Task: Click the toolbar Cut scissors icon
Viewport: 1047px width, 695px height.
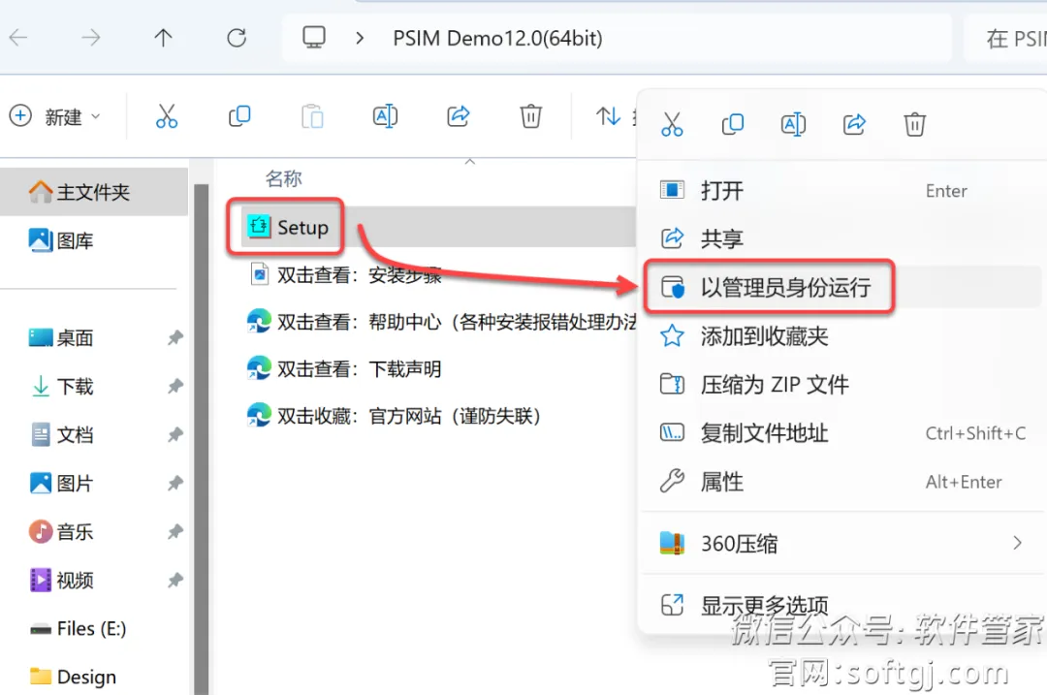Action: tap(167, 116)
